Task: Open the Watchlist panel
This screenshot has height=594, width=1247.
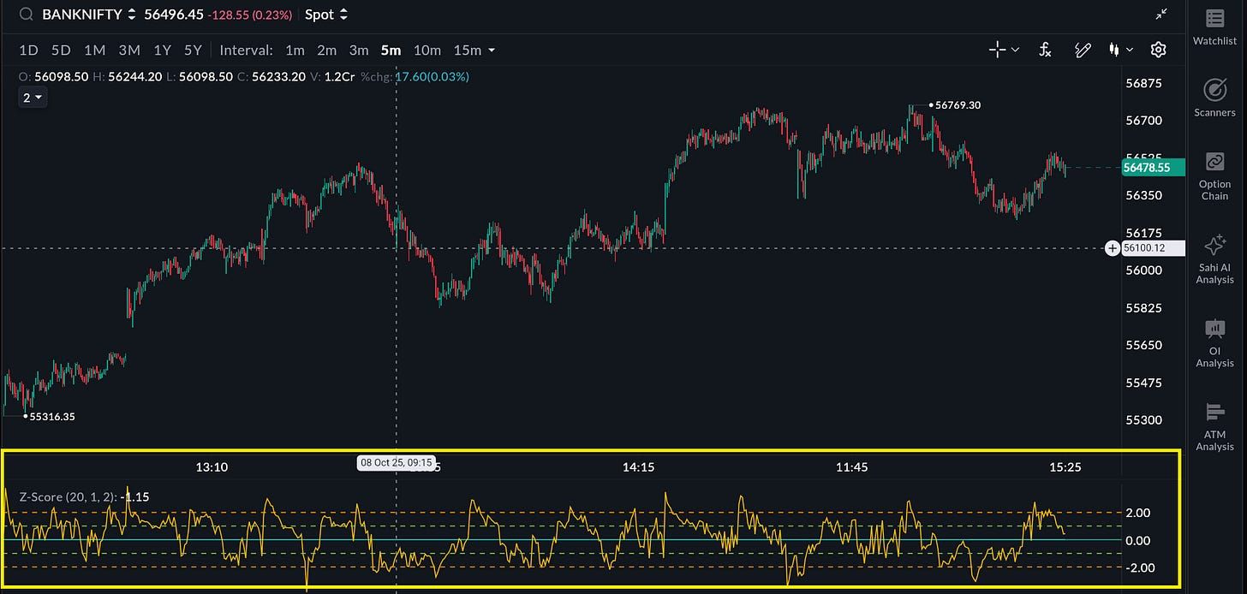Action: pos(1214,27)
